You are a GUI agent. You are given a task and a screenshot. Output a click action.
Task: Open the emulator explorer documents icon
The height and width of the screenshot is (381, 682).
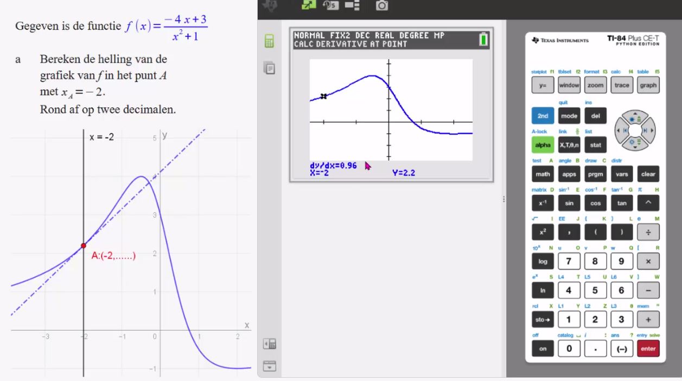[269, 68]
